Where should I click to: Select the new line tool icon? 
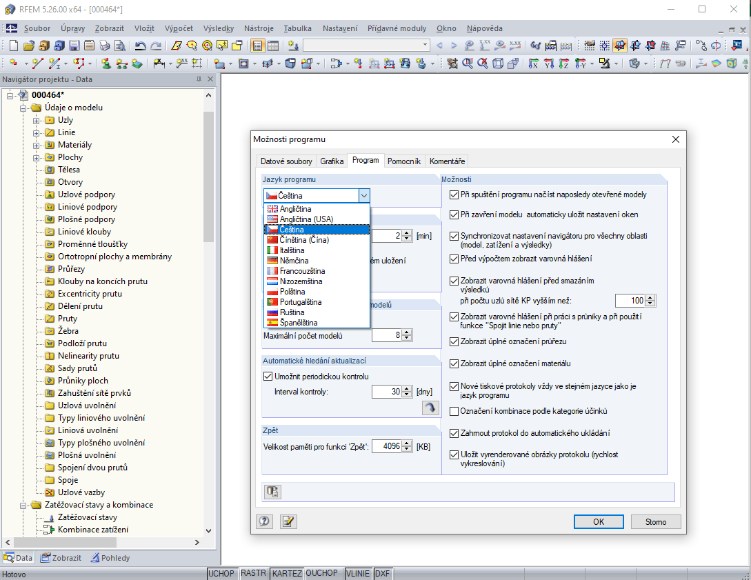(38, 63)
